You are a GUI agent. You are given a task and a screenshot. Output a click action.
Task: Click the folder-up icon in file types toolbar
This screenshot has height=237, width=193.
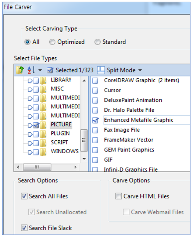click(20, 70)
